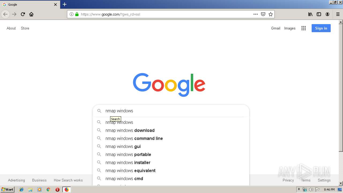Image resolution: width=343 pixels, height=193 pixels.
Task: Choose suggestion 'nmap windows gui'
Action: [171, 146]
